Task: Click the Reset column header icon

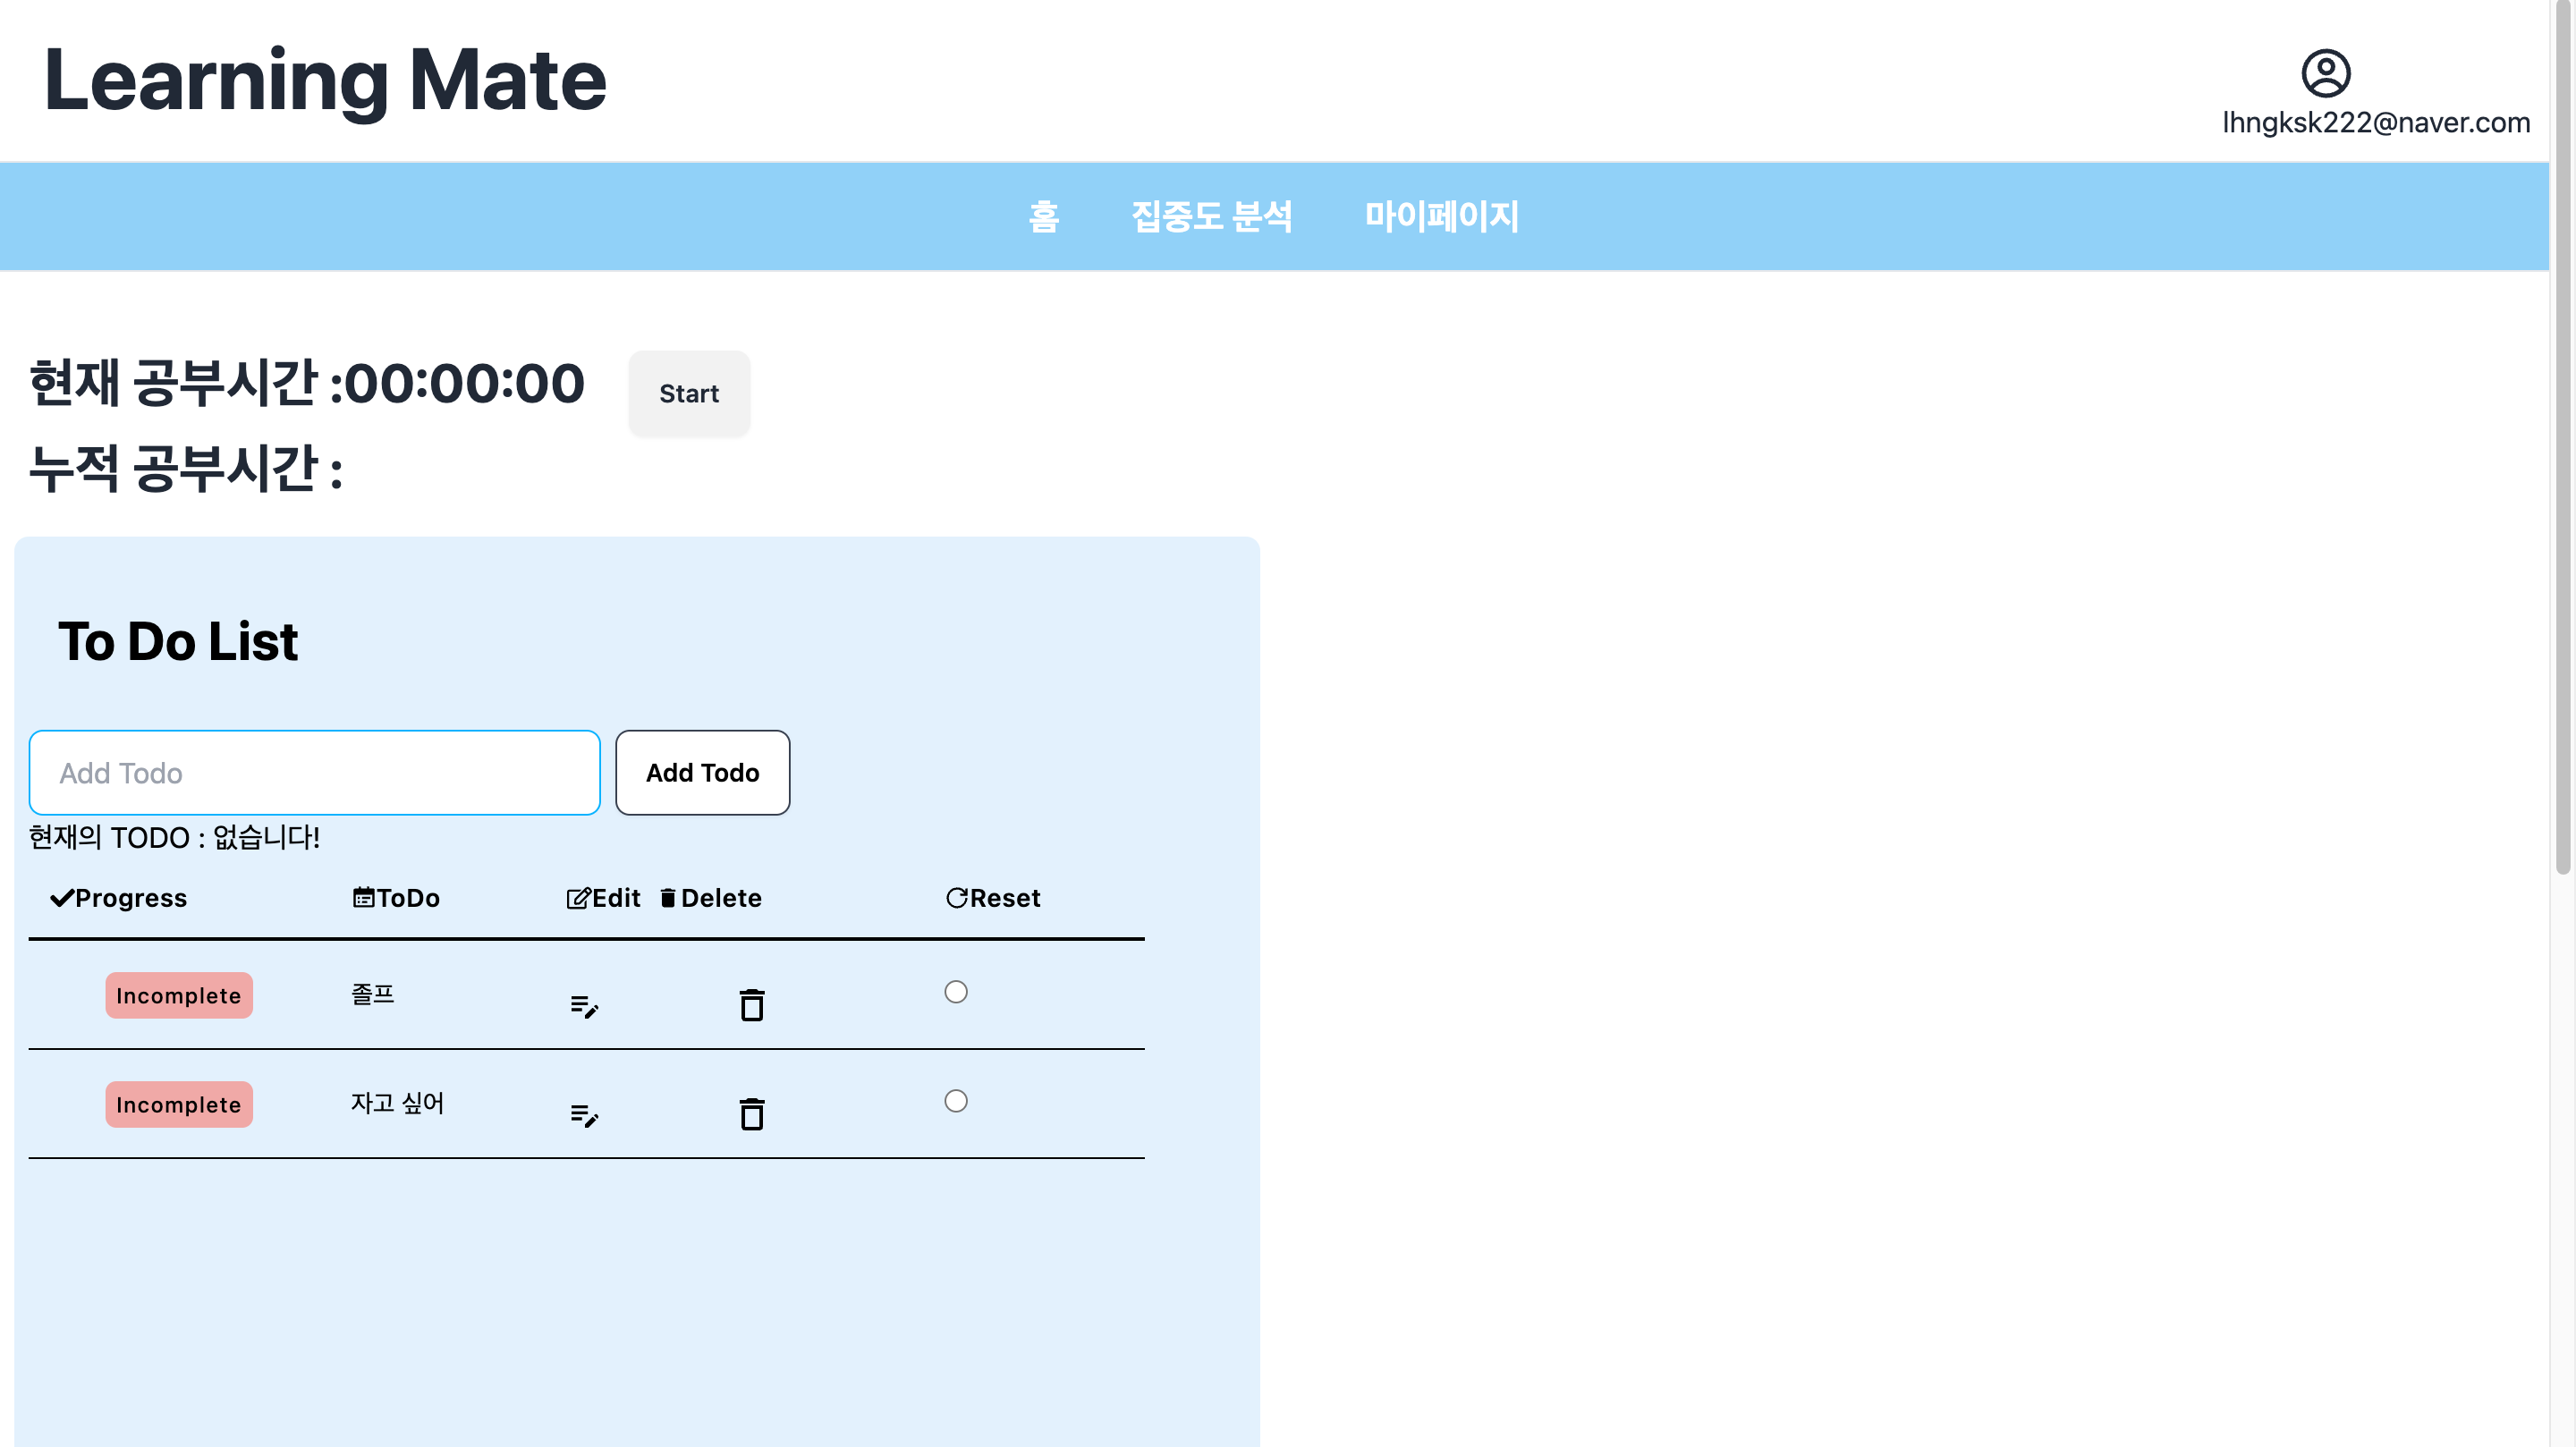Action: 956,898
